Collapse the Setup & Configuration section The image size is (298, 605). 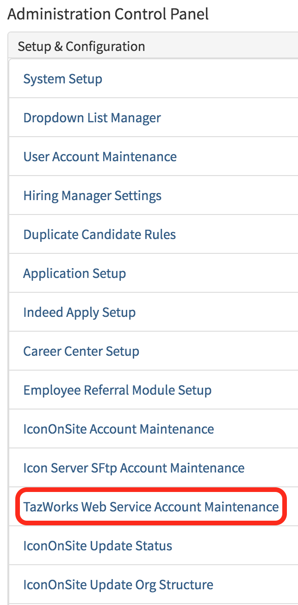[81, 46]
